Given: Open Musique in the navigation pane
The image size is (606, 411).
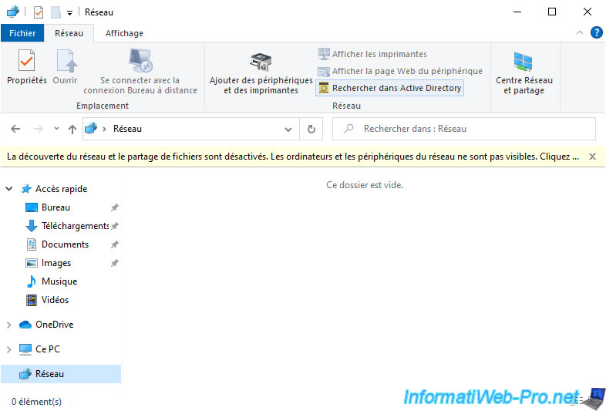Looking at the screenshot, I should tap(59, 281).
